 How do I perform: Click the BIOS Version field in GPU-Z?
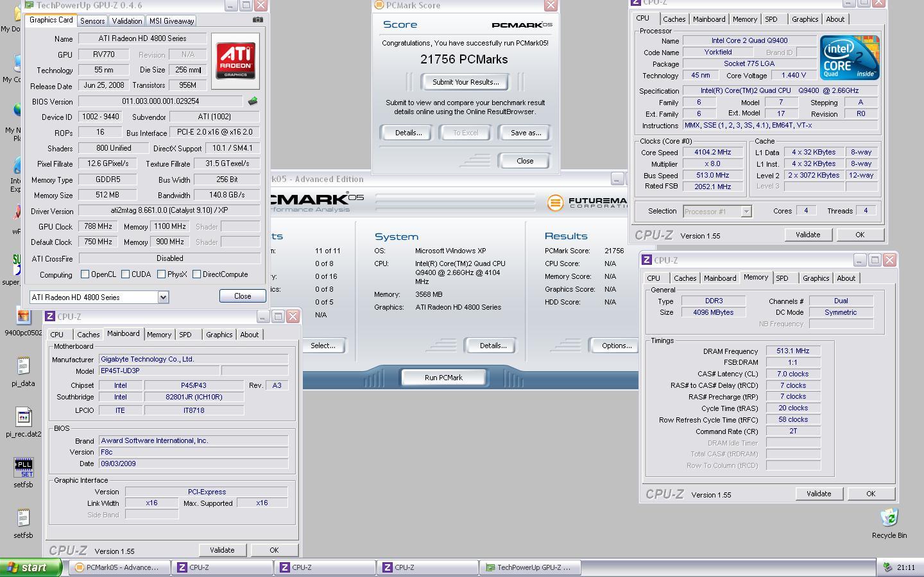tap(160, 101)
